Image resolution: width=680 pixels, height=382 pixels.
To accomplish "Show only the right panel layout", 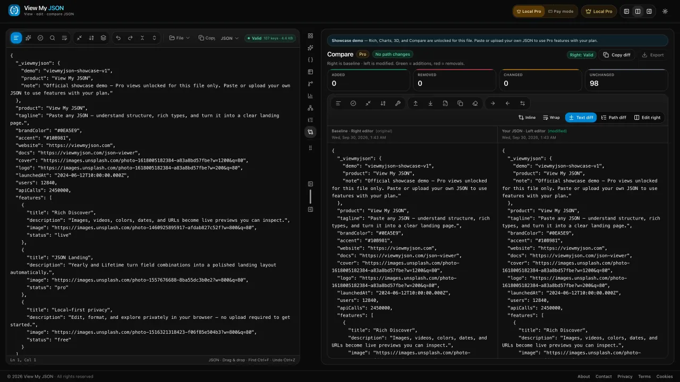I will (x=649, y=11).
